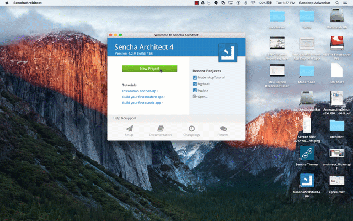Select the Macintosh HD drive icon
The height and width of the screenshot is (221, 353).
337,15
